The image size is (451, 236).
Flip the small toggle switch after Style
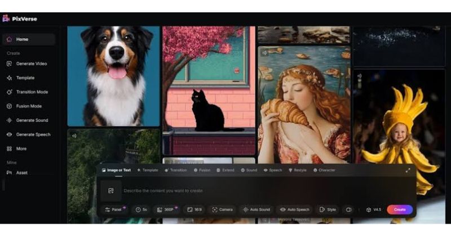[x=348, y=210]
